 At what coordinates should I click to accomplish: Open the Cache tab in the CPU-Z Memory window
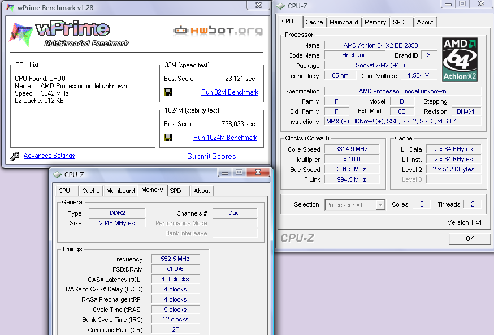(91, 191)
